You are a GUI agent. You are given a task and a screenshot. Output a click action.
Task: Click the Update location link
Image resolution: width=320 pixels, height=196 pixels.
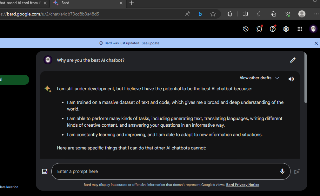[9, 187]
